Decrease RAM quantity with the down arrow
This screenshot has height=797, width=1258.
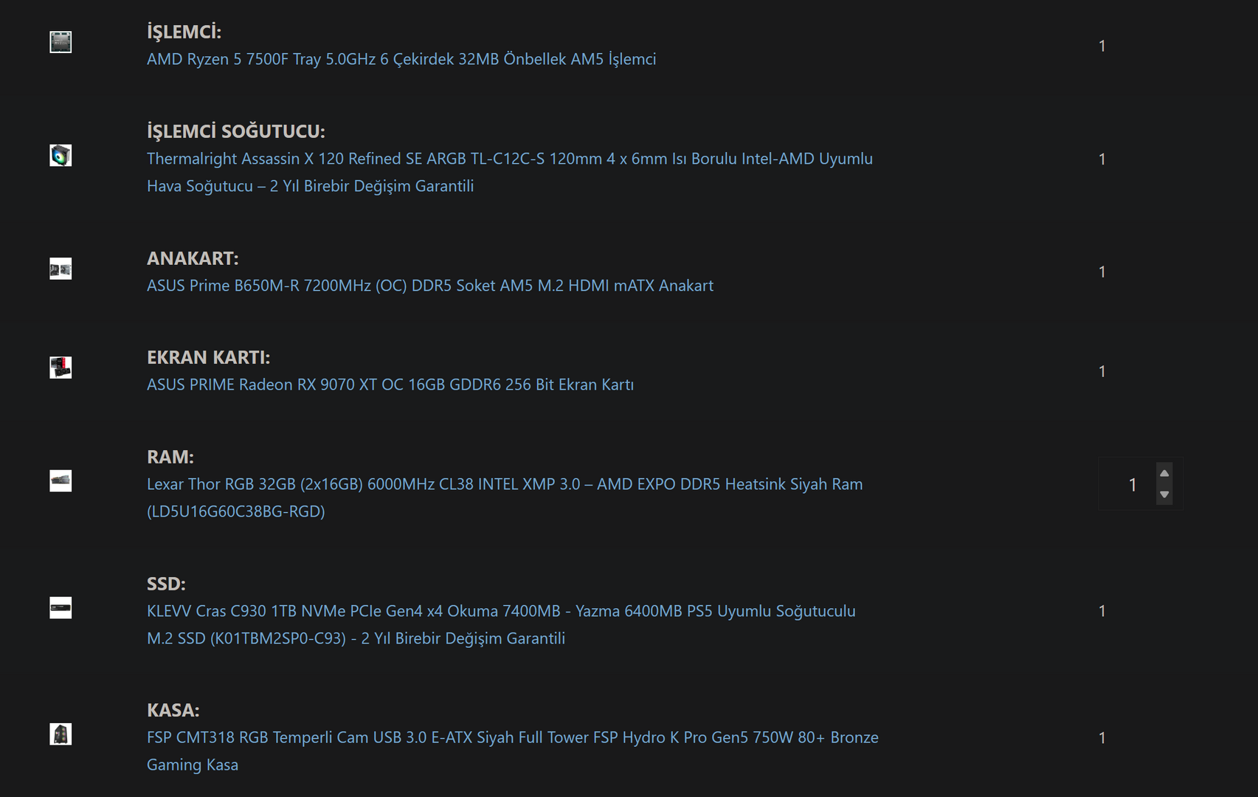(x=1164, y=494)
